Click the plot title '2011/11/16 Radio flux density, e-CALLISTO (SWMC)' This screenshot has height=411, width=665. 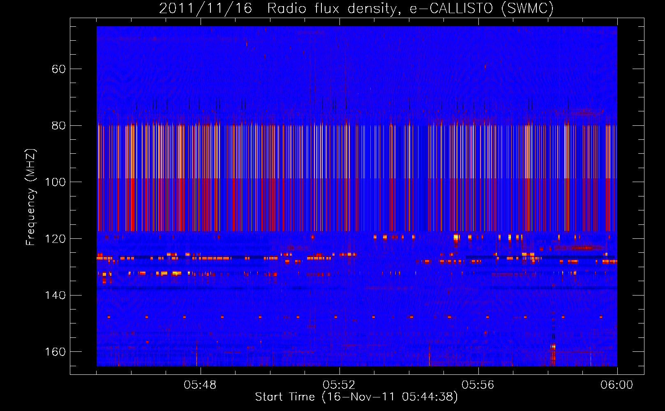click(356, 8)
